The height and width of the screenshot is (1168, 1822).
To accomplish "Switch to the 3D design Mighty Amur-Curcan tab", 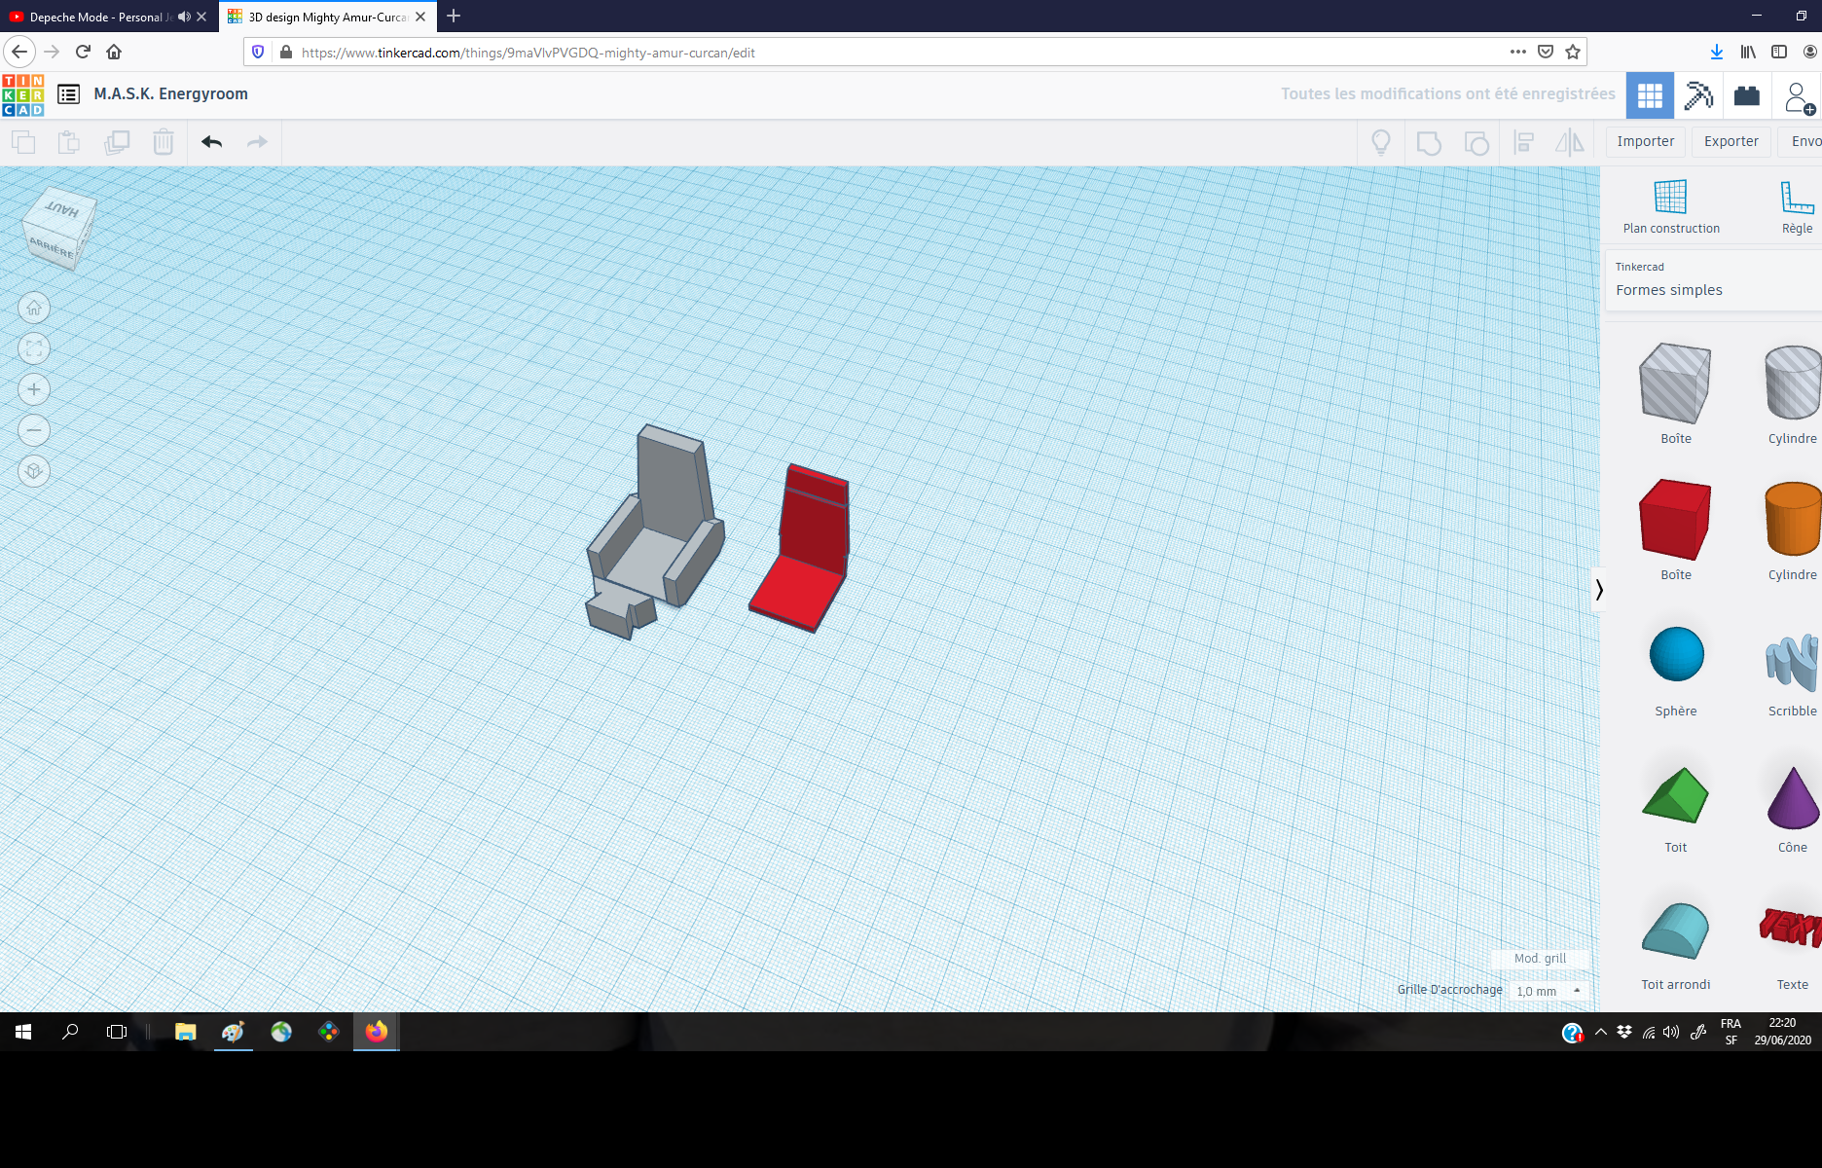I will pyautogui.click(x=327, y=17).
